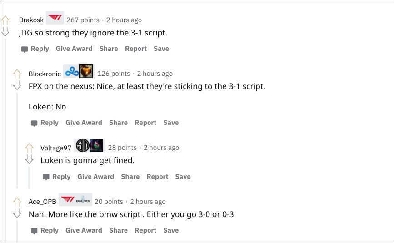Downvote Ace_OPB's comment
394x243 pixels.
click(17, 213)
